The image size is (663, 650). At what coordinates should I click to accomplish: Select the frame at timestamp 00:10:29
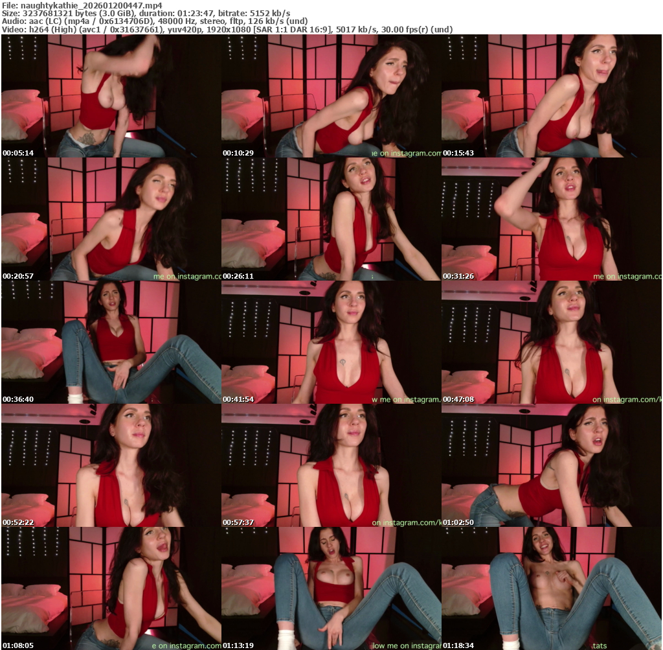331,96
